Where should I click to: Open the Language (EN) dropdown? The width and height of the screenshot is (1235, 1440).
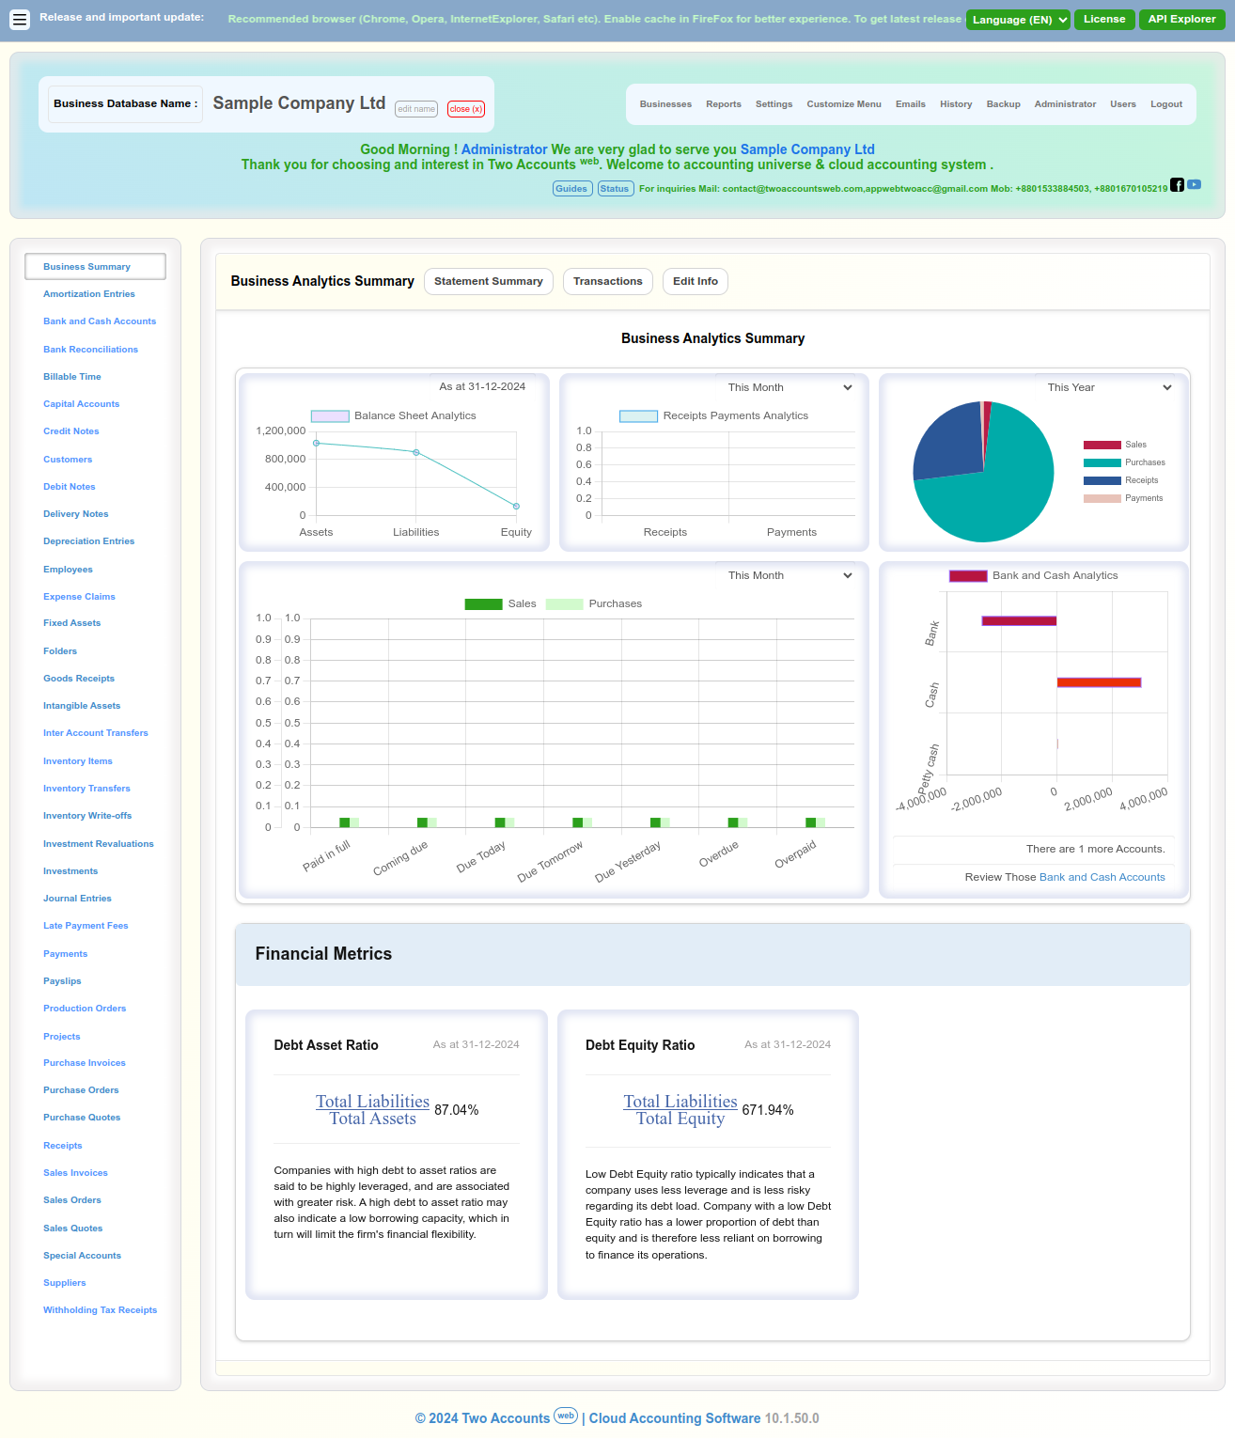1017,19
